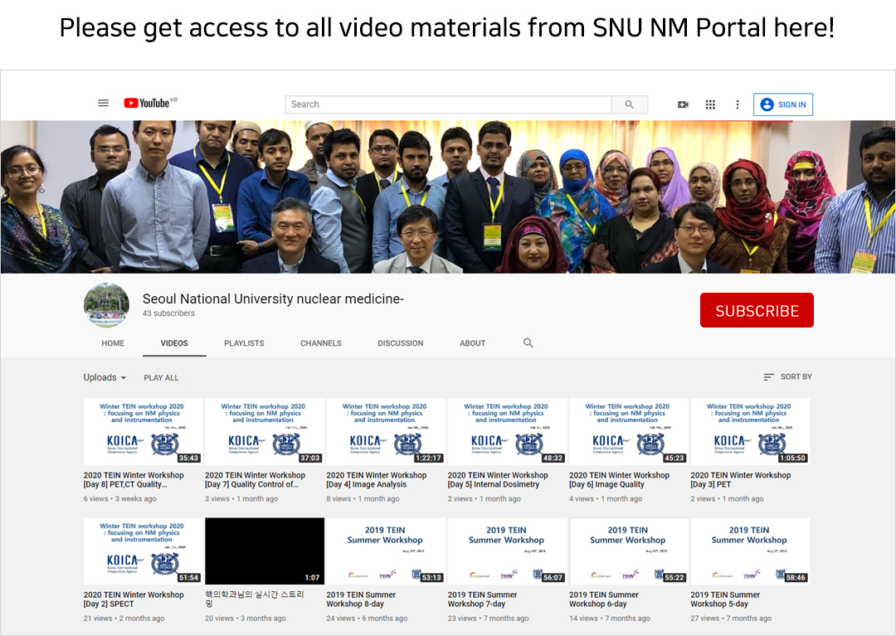Open the 2020 TEIN Winter Workshop Day 2 SPECT video
Image resolution: width=896 pixels, height=636 pixels.
pos(143,551)
